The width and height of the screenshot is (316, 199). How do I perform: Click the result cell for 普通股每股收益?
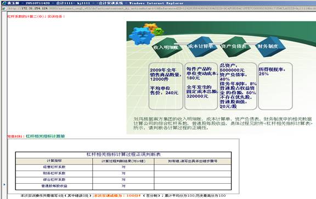123,186
